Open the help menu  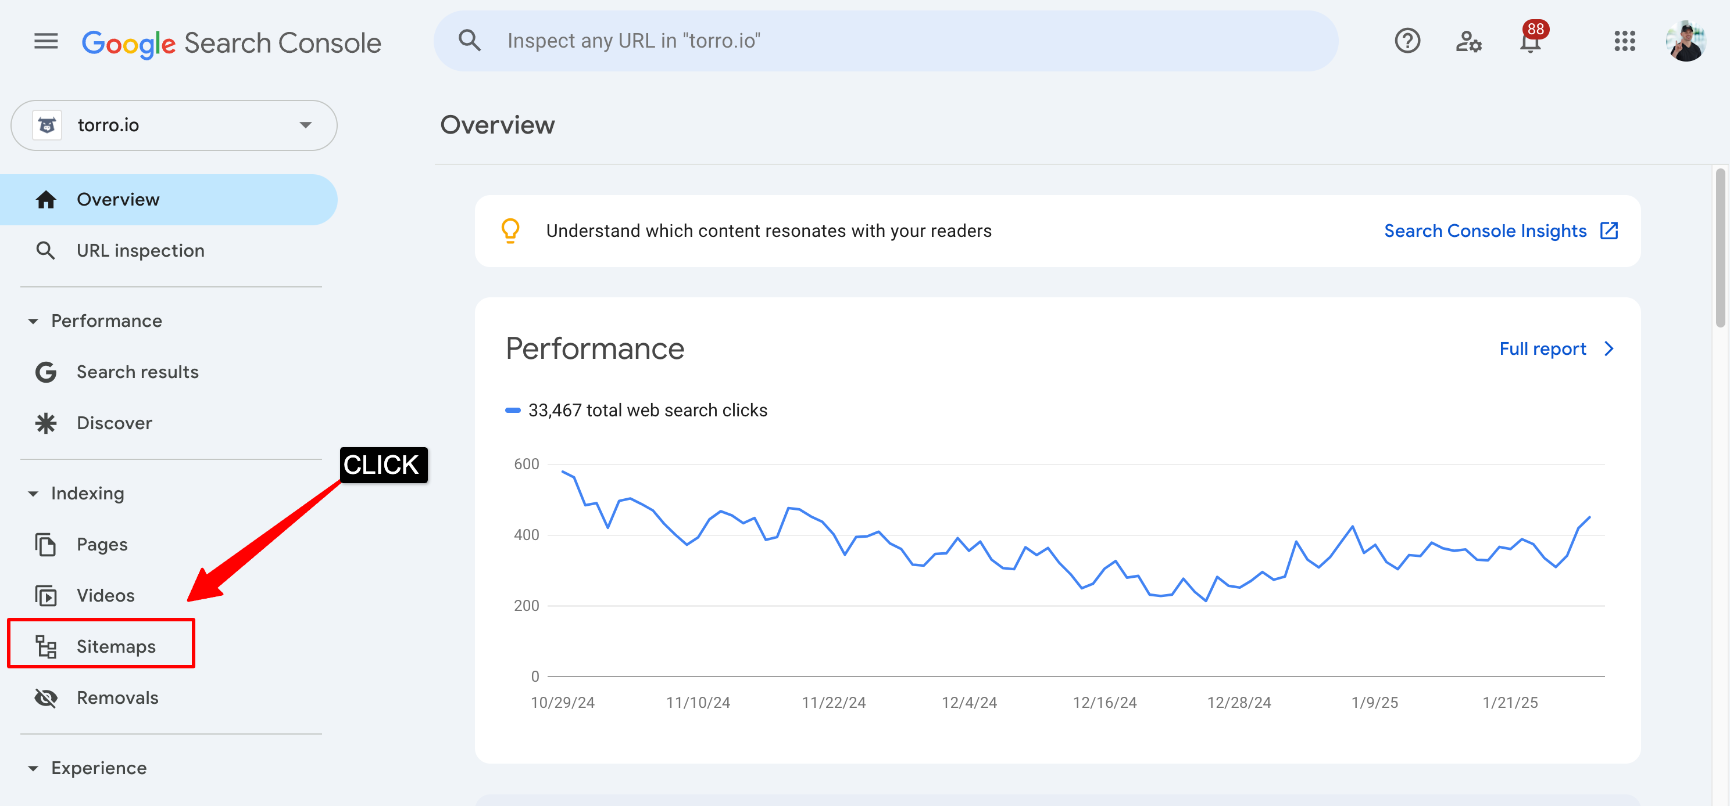(x=1407, y=41)
